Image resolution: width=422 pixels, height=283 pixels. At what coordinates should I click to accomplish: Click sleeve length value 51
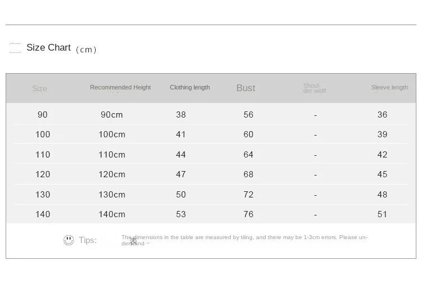[x=383, y=214]
